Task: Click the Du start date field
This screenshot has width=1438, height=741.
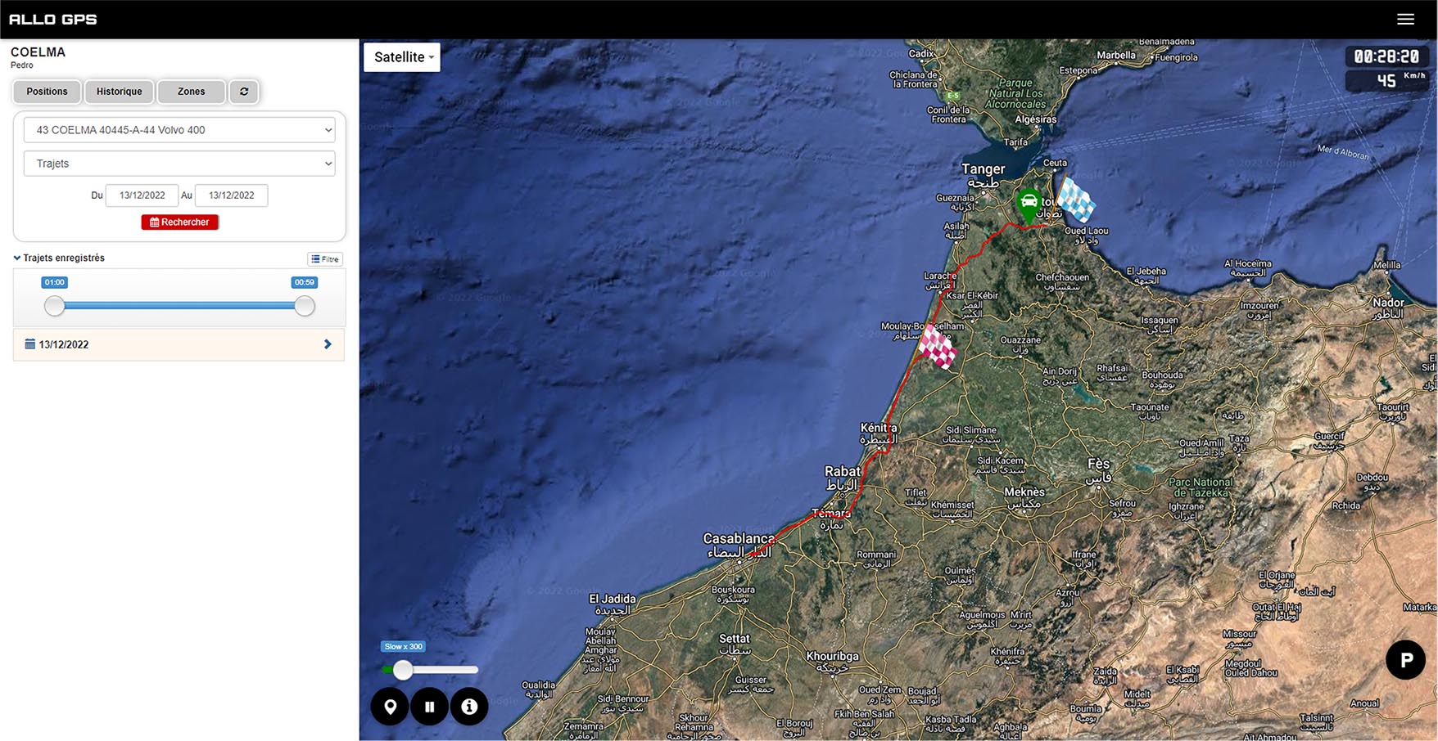Action: click(142, 195)
